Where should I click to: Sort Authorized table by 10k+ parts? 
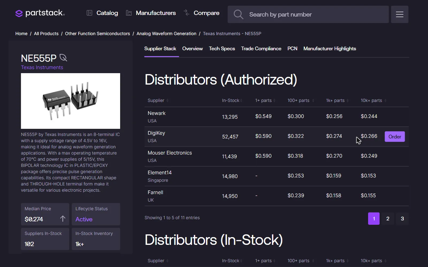[x=373, y=100]
